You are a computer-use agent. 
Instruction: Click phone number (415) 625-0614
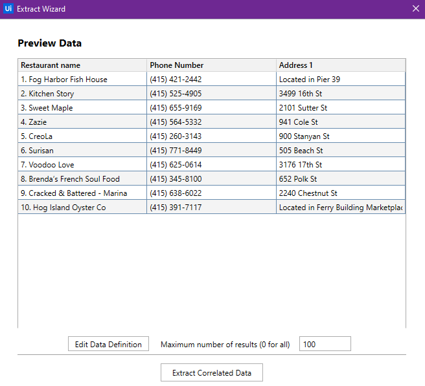tap(211, 164)
